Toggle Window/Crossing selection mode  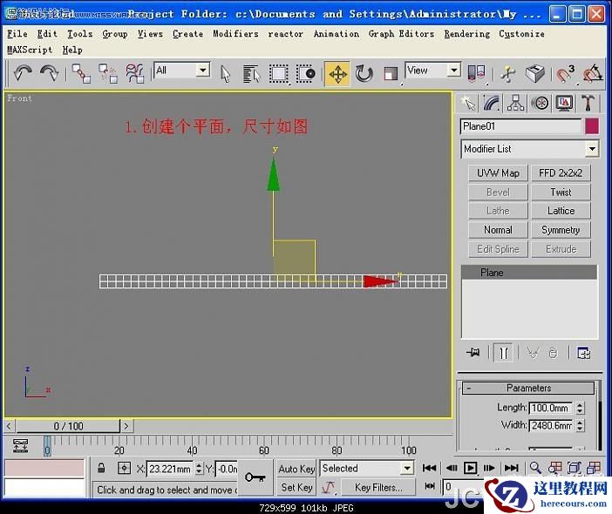[x=305, y=73]
